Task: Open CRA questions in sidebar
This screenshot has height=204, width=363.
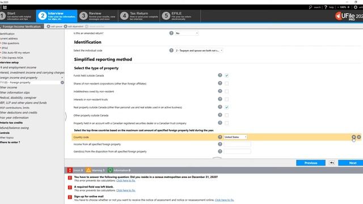Action: point(10,43)
